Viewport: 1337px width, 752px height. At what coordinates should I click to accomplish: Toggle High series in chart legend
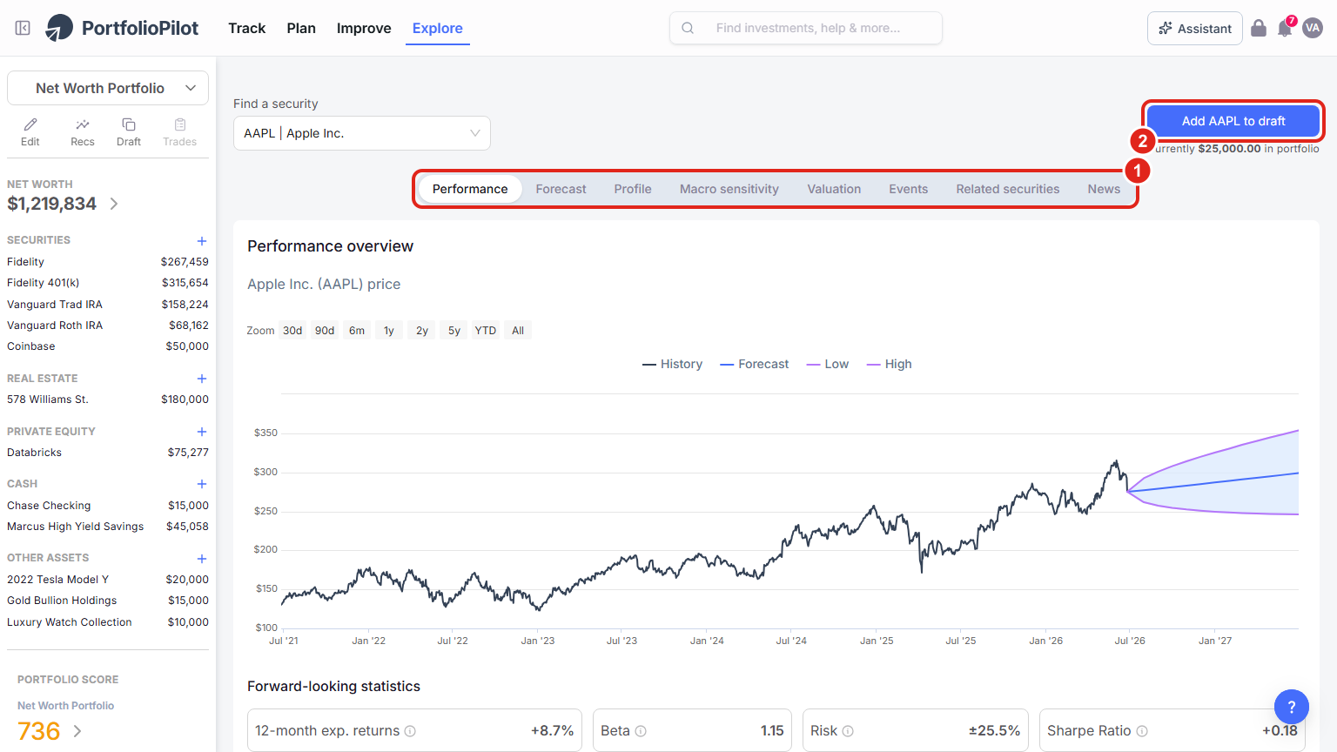pyautogui.click(x=890, y=364)
